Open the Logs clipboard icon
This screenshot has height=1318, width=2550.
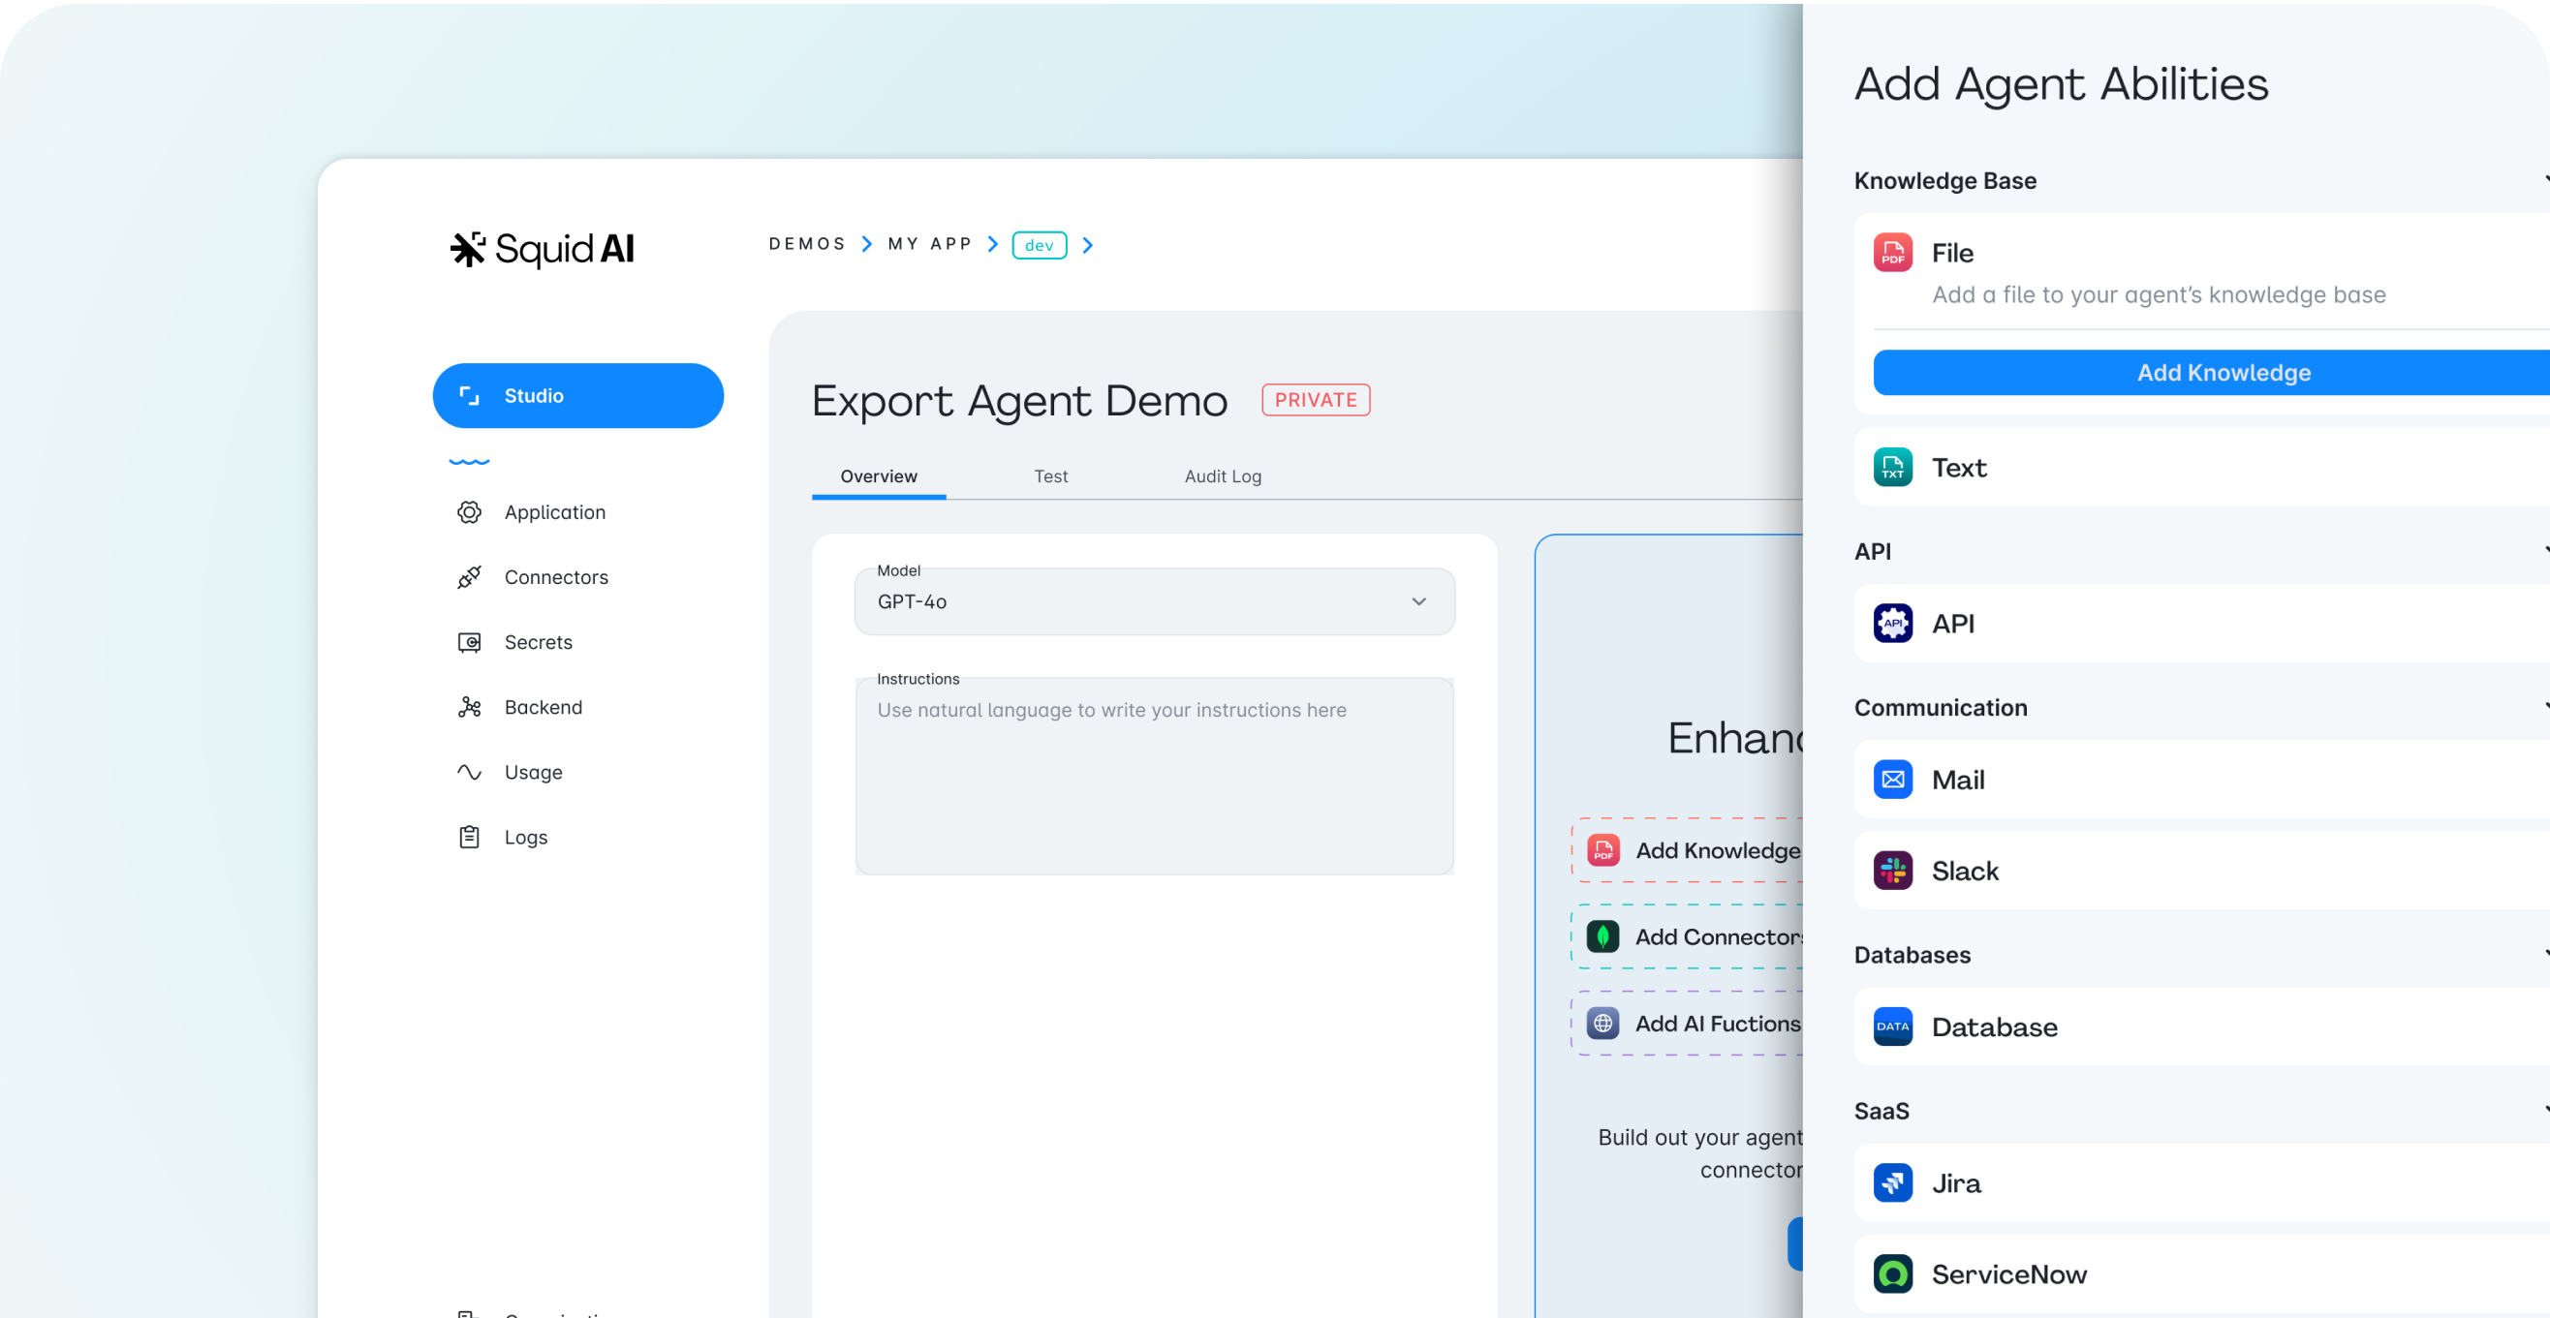469,837
